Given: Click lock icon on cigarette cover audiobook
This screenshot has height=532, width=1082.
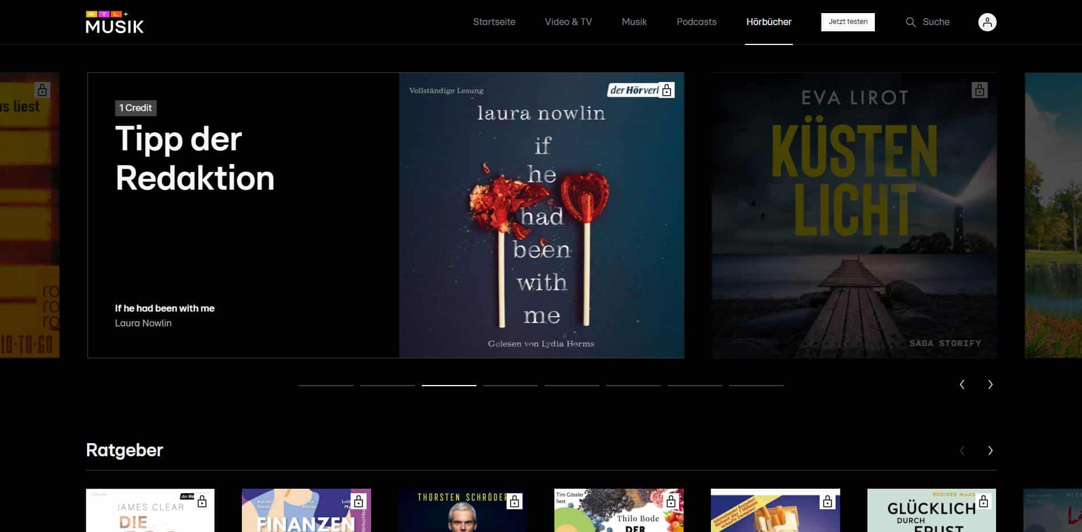Looking at the screenshot, I should pos(828,501).
